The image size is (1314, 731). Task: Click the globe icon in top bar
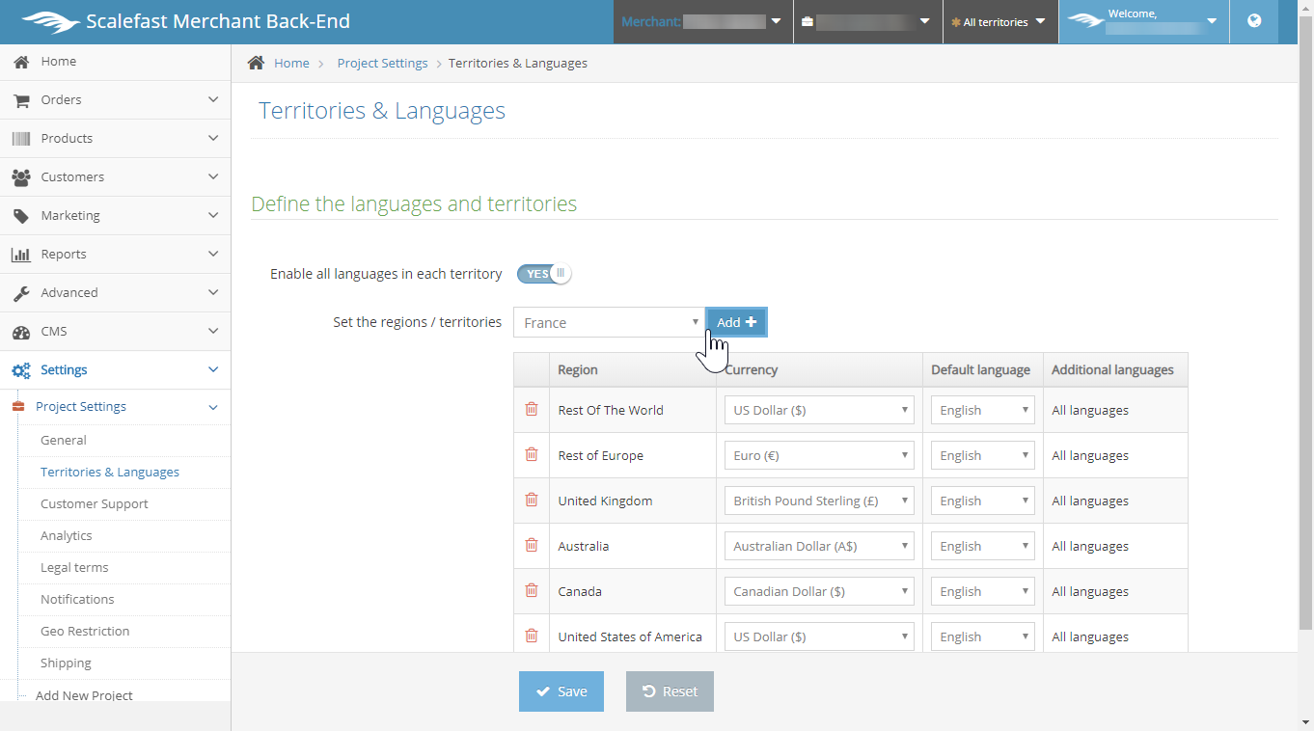tap(1254, 21)
